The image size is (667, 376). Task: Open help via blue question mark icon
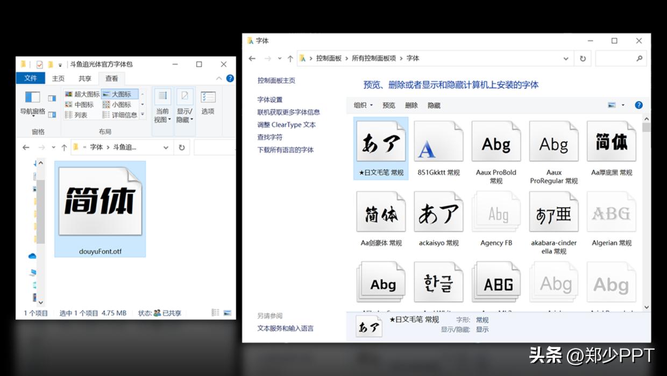[230, 78]
